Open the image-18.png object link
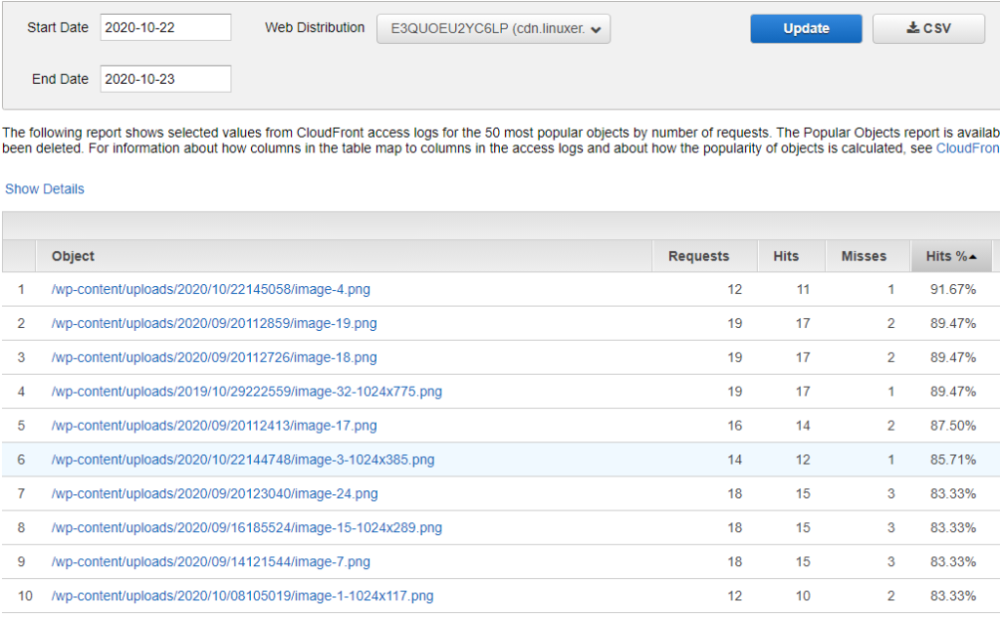The width and height of the screenshot is (1000, 618). pos(214,358)
